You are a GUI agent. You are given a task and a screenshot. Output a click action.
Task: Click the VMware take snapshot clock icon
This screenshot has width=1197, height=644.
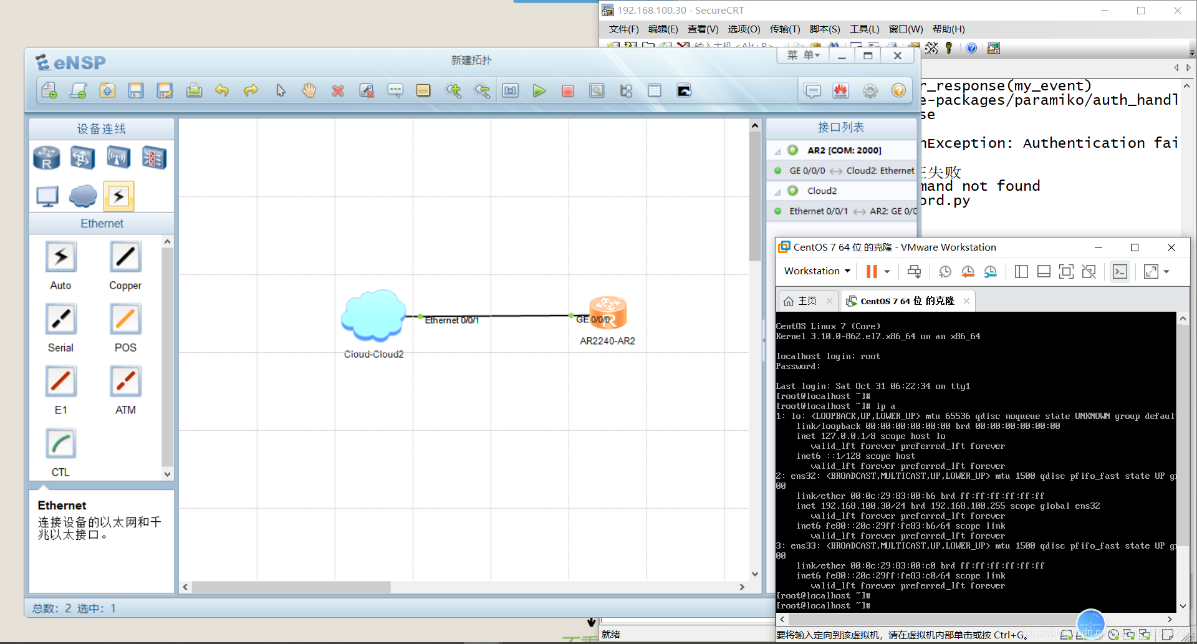tap(945, 271)
